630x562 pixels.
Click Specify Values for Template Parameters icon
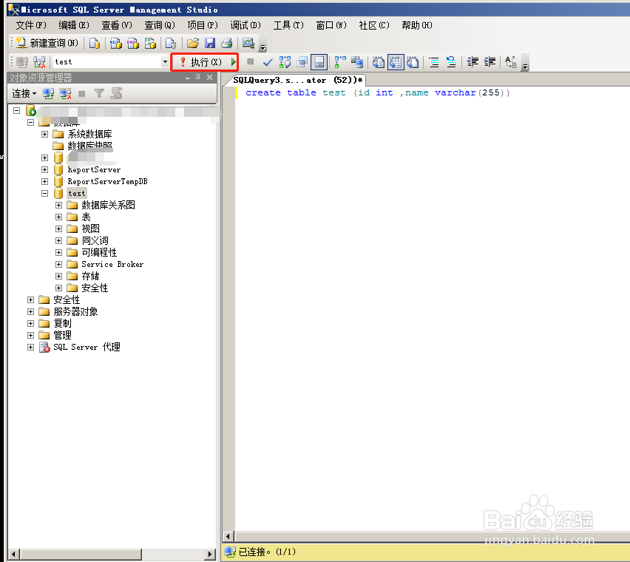pyautogui.click(x=511, y=62)
